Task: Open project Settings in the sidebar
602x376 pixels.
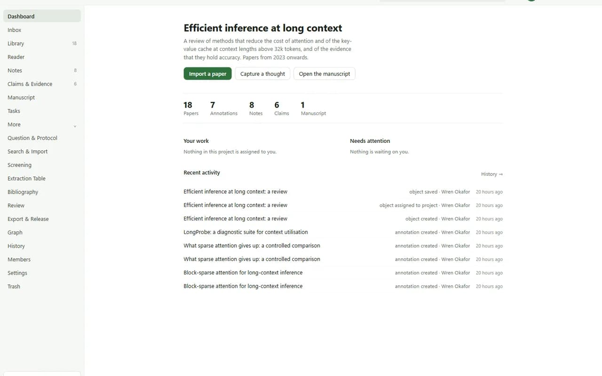Action: pyautogui.click(x=42, y=273)
